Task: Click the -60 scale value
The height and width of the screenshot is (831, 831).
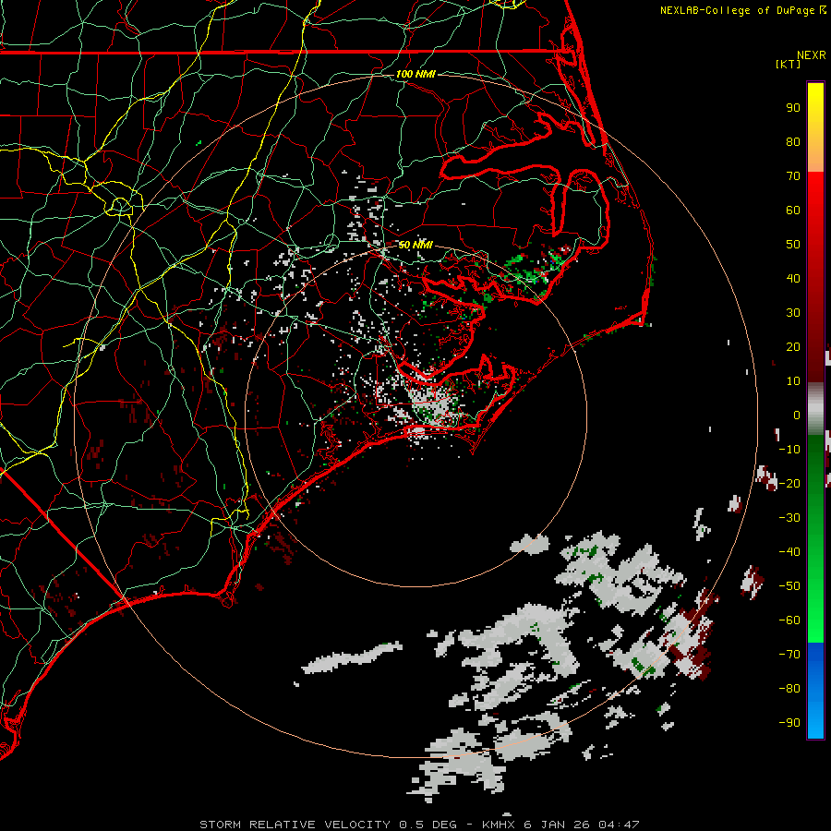Action: 789,620
